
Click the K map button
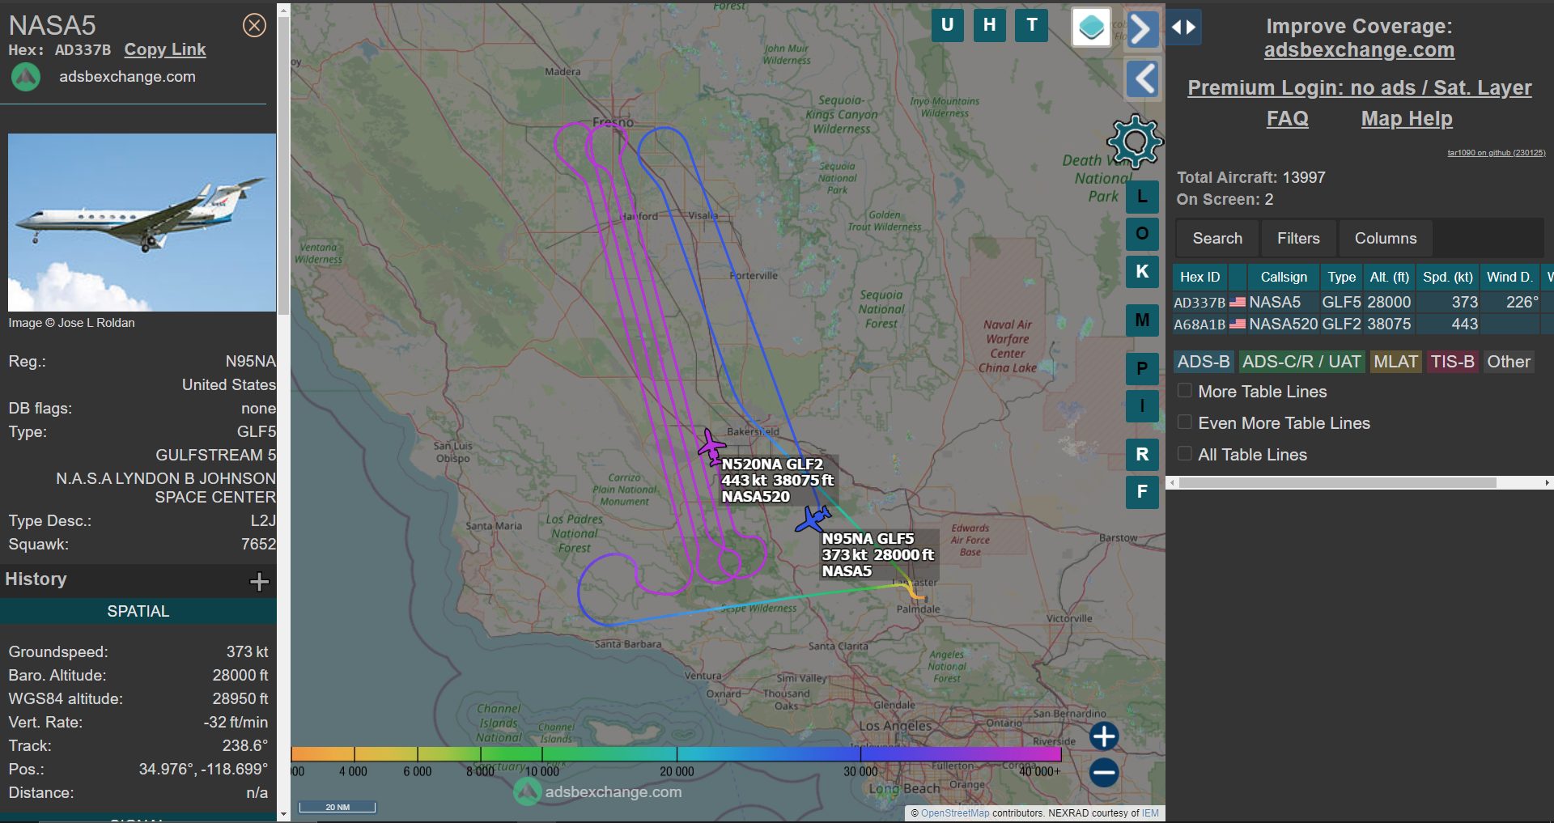click(x=1142, y=272)
